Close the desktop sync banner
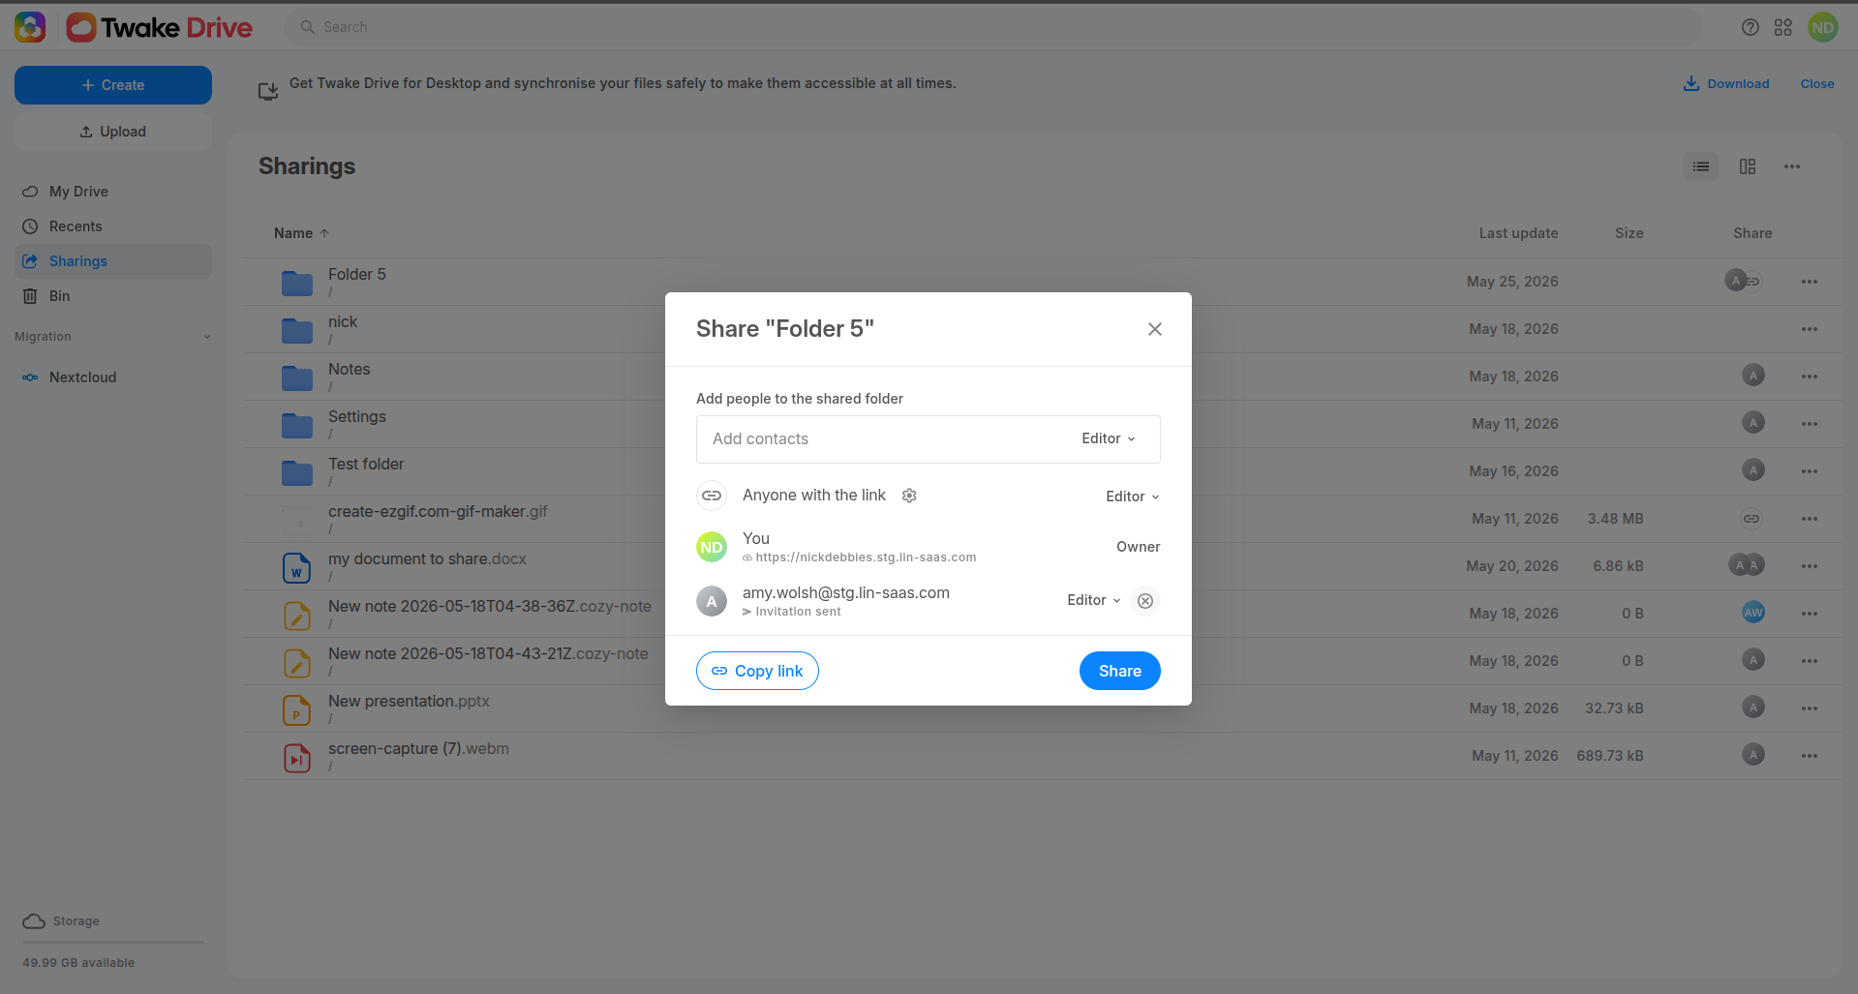Viewport: 1858px width, 994px height. 1817,84
